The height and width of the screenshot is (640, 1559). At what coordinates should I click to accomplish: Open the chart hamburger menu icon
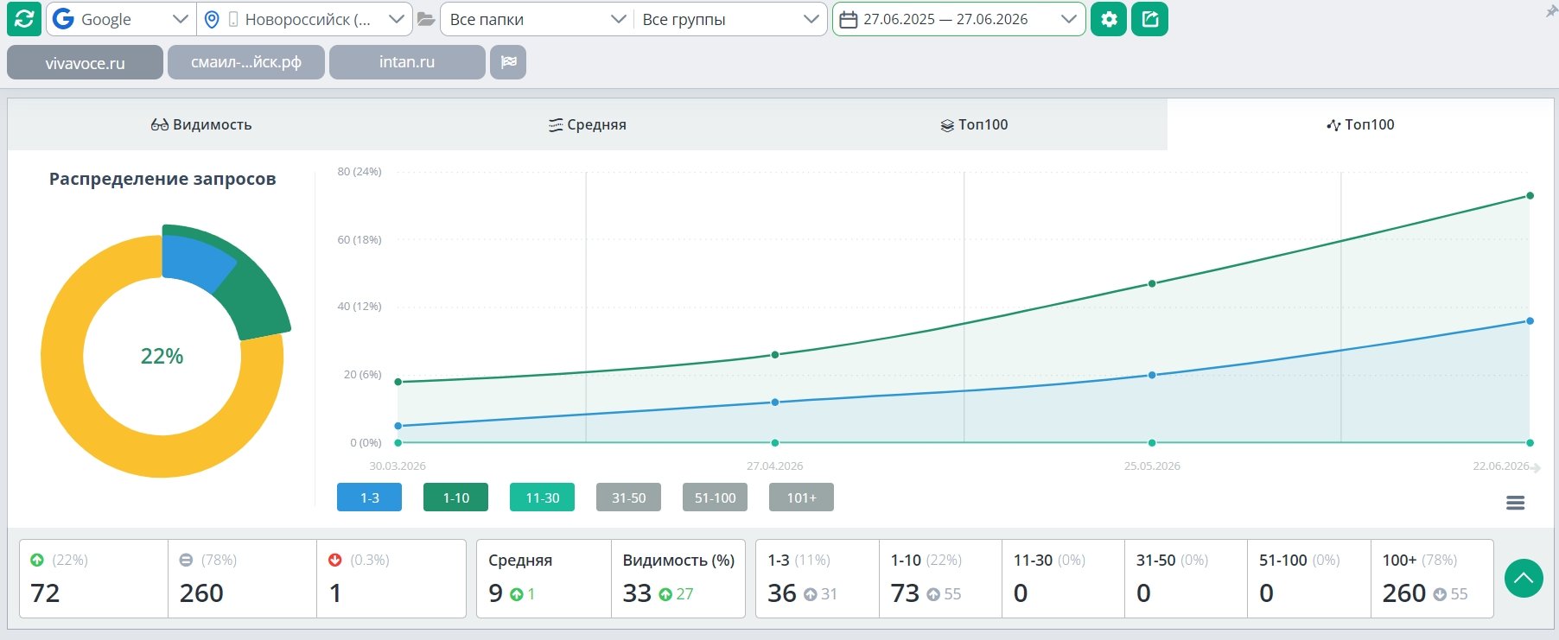1515,503
